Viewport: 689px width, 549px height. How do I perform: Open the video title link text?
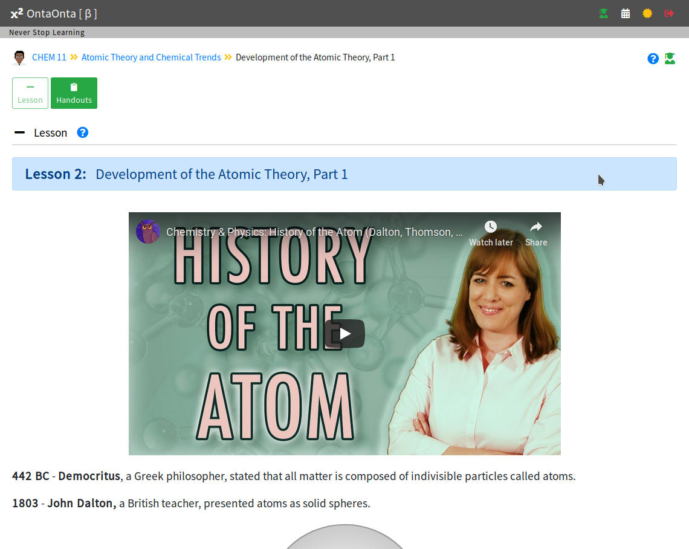click(314, 232)
